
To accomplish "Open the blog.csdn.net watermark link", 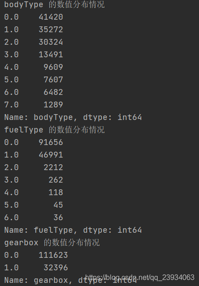I will coord(140,277).
